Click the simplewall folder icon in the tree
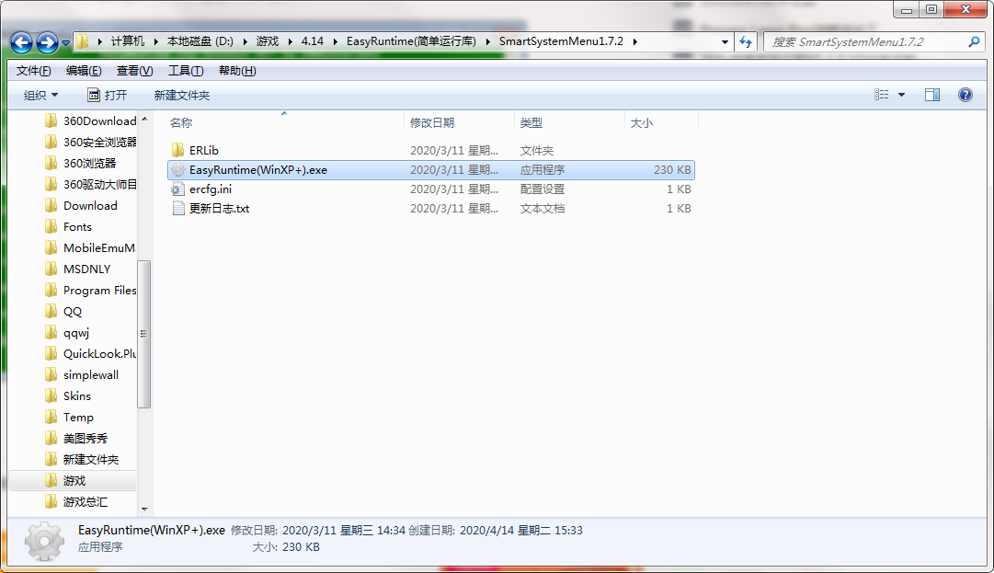 point(51,375)
